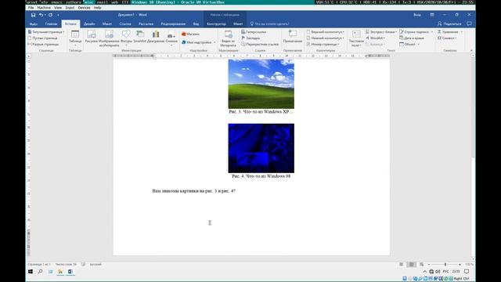Insert Видео из Интернета
Screen dimensions: 501x282
[228, 38]
